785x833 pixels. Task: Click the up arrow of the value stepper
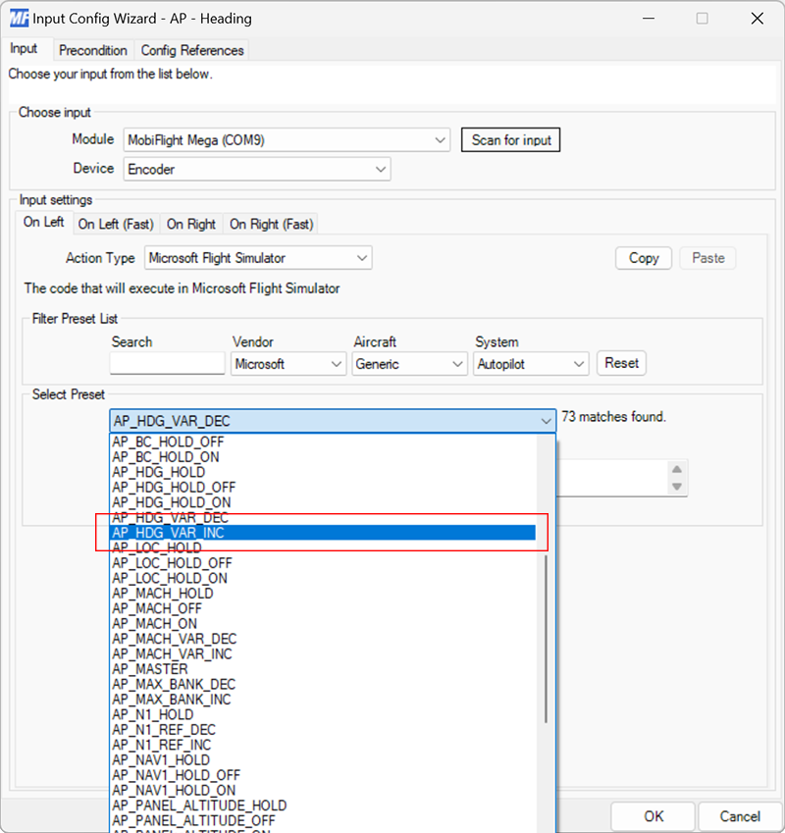pyautogui.click(x=677, y=470)
